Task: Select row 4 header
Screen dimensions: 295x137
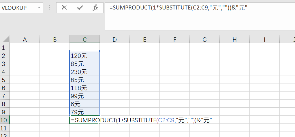Action: tap(5, 72)
